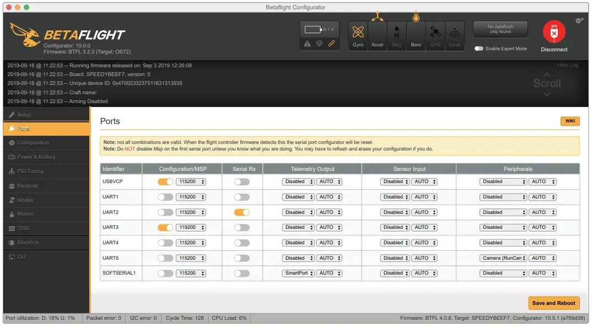The image size is (592, 327).
Task: Click the Receiver icon in sidebar
Action: tap(12, 186)
